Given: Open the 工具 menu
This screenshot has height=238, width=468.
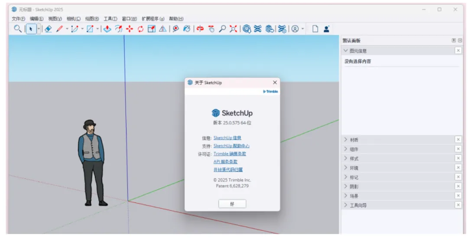Looking at the screenshot, I should click(110, 19).
